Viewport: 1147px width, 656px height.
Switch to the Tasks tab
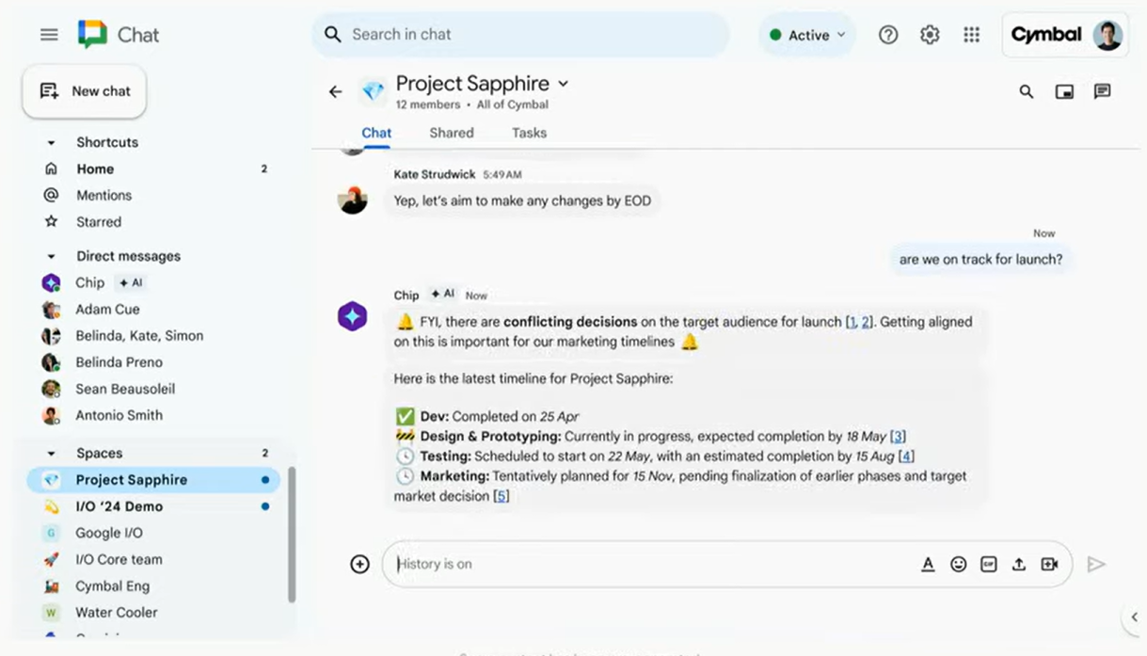(529, 133)
